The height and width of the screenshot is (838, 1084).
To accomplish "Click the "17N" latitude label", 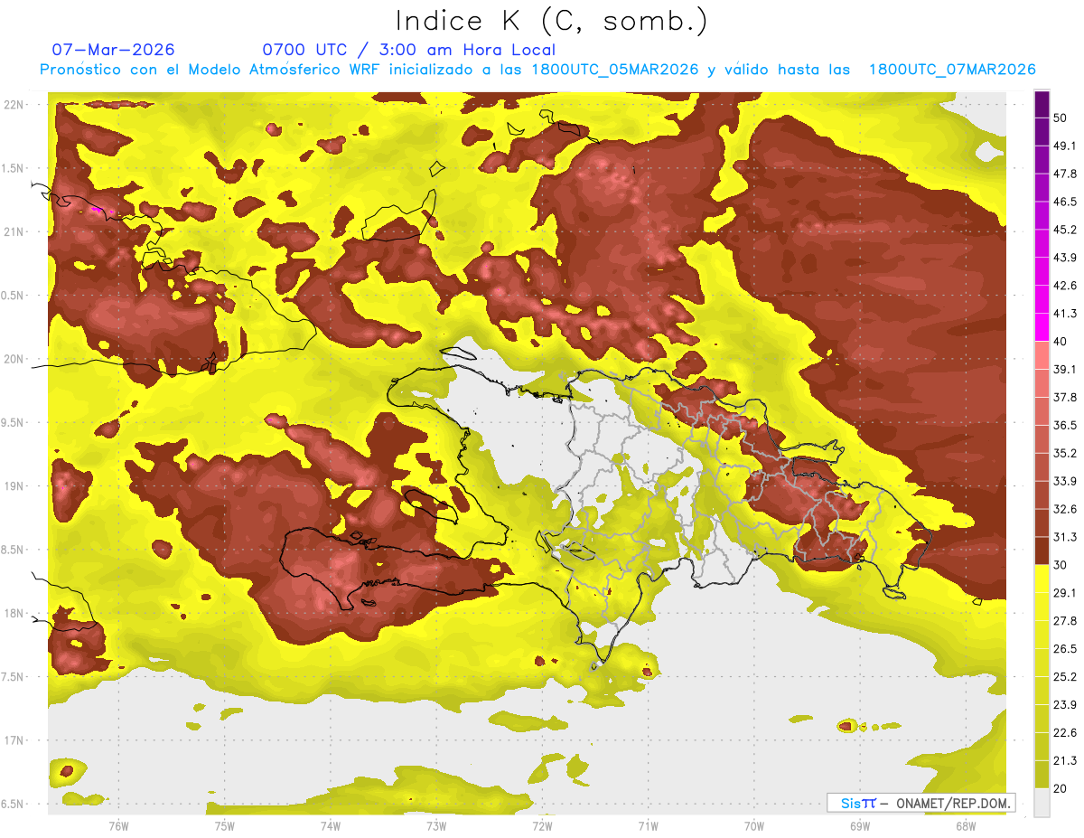I will click(x=14, y=740).
